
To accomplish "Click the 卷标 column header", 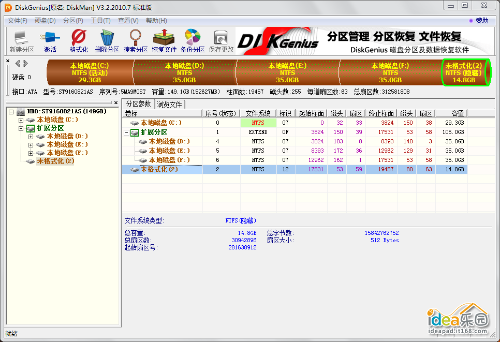I will [x=163, y=113].
